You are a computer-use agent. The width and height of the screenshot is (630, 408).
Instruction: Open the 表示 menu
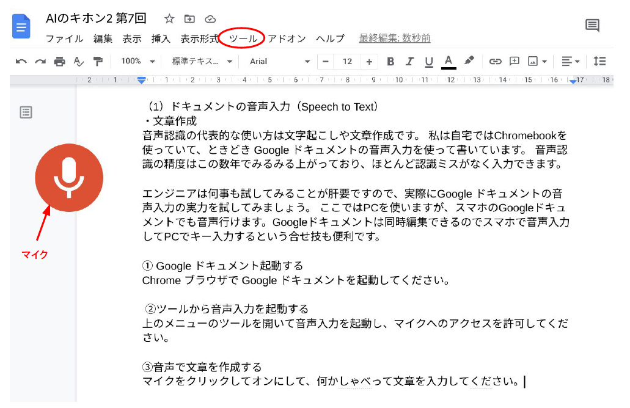click(132, 38)
